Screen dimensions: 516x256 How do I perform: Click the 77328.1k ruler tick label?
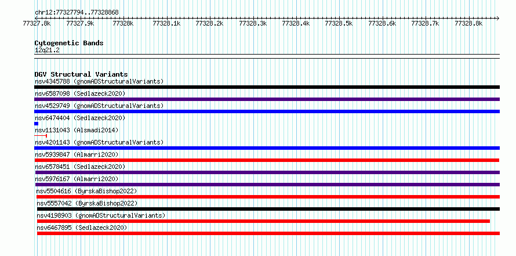167,23
